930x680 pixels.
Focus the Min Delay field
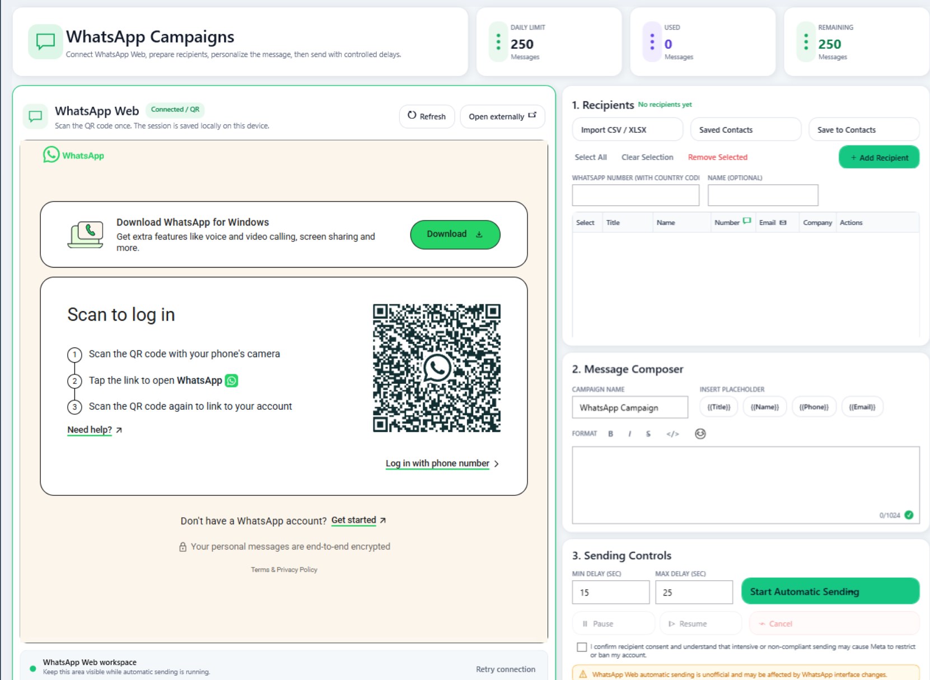(x=610, y=592)
